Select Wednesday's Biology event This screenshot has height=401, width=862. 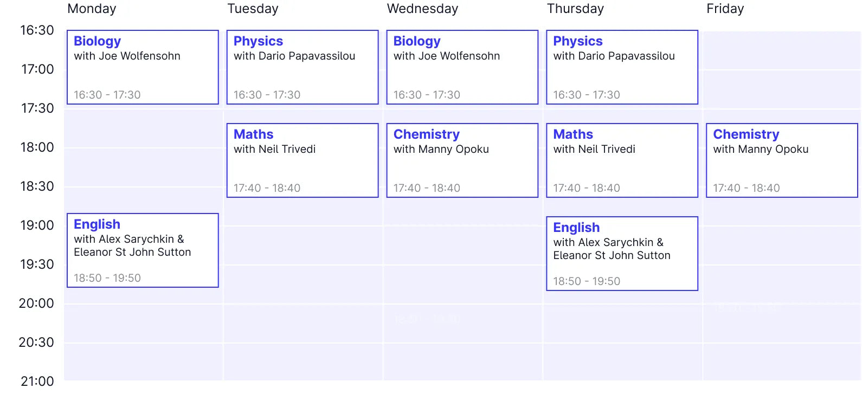pos(461,67)
